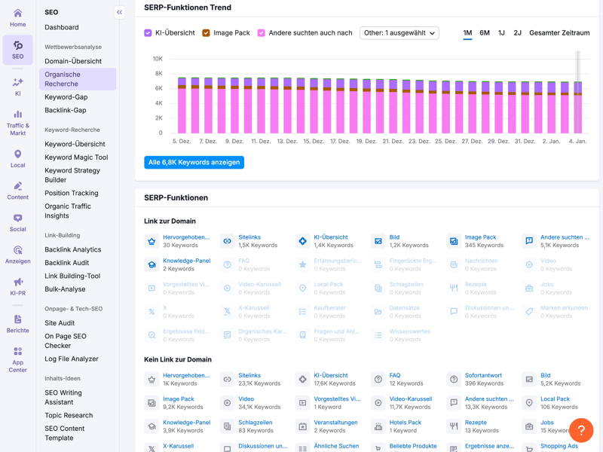603x452 pixels.
Task: Open the Home icon in left rail
Action: 17,14
